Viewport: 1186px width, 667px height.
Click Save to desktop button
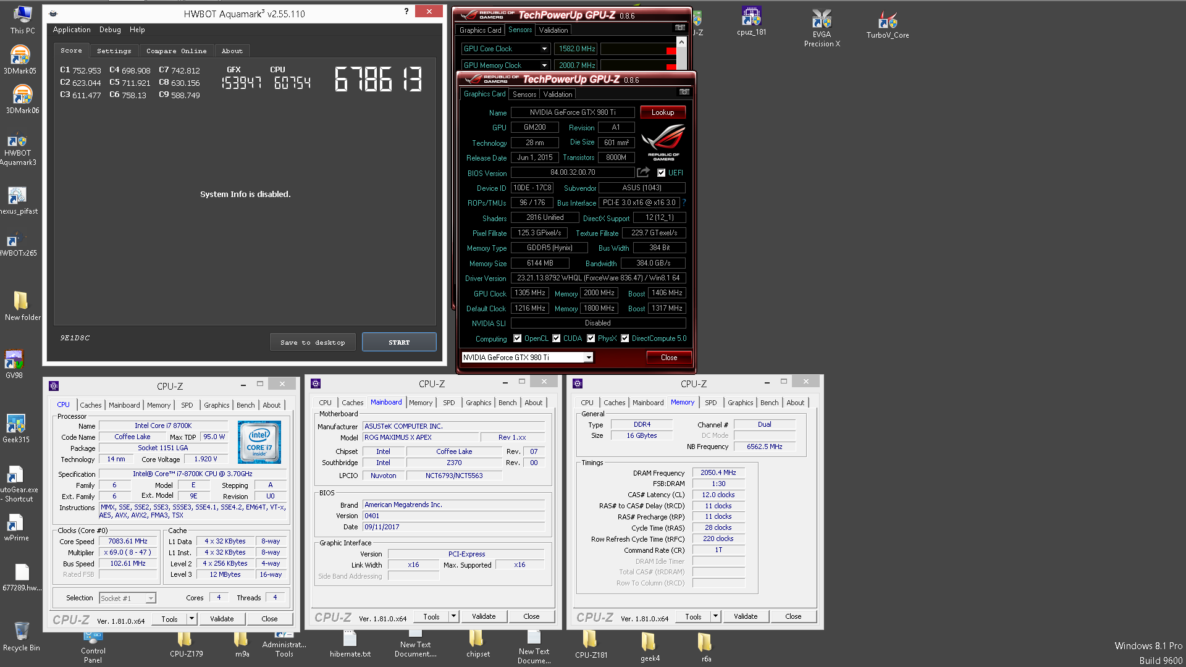pos(313,342)
